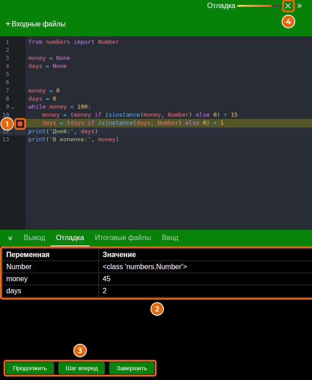The width and height of the screenshot is (312, 380).
Task: Collapse the while loop fold arrow
Action: [x=13, y=108]
